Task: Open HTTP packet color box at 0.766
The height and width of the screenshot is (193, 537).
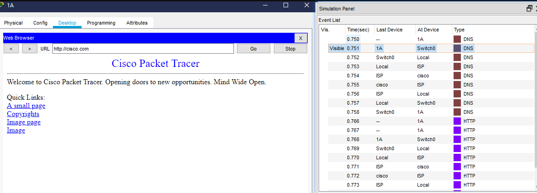Action: (x=457, y=121)
